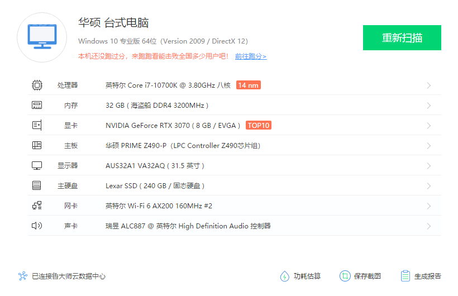Click the 重新扫描 rescan button
This screenshot has height=296, width=458.
[x=402, y=37]
